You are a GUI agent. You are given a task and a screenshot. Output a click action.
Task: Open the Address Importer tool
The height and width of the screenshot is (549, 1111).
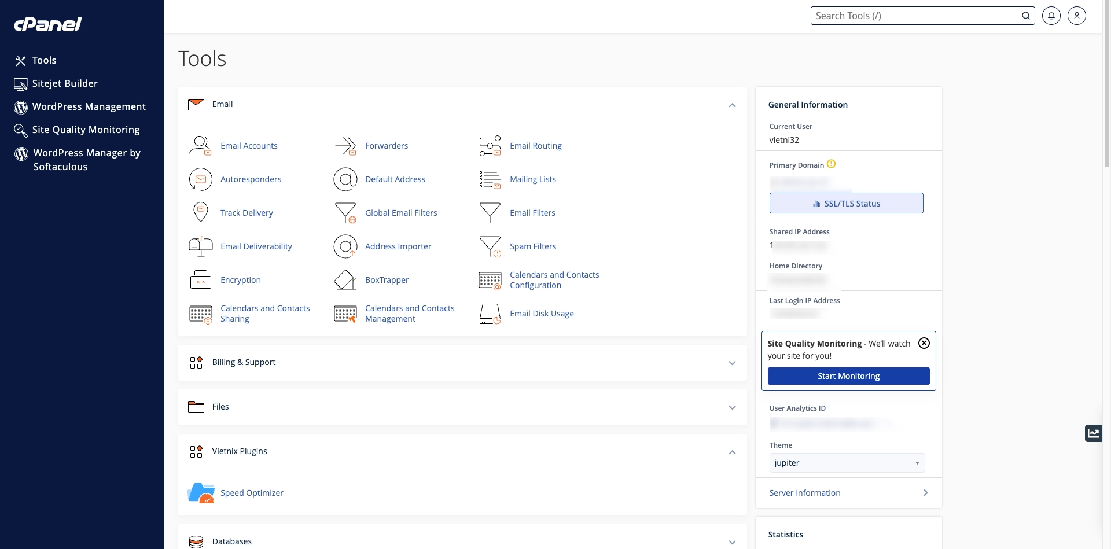[398, 246]
